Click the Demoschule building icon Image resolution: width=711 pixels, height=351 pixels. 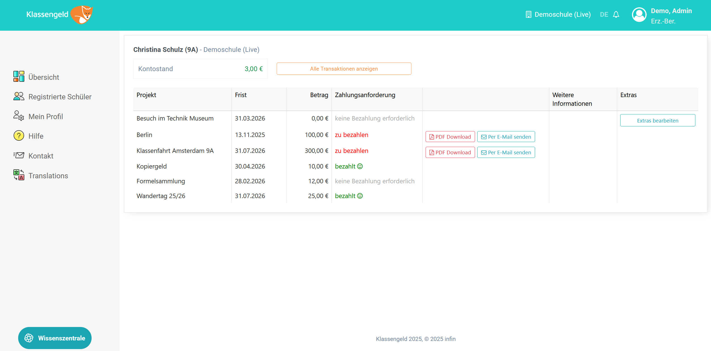[528, 15]
